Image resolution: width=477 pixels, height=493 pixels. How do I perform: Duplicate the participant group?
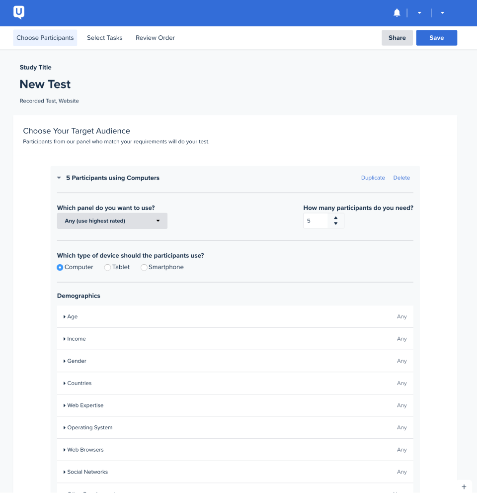tap(373, 178)
